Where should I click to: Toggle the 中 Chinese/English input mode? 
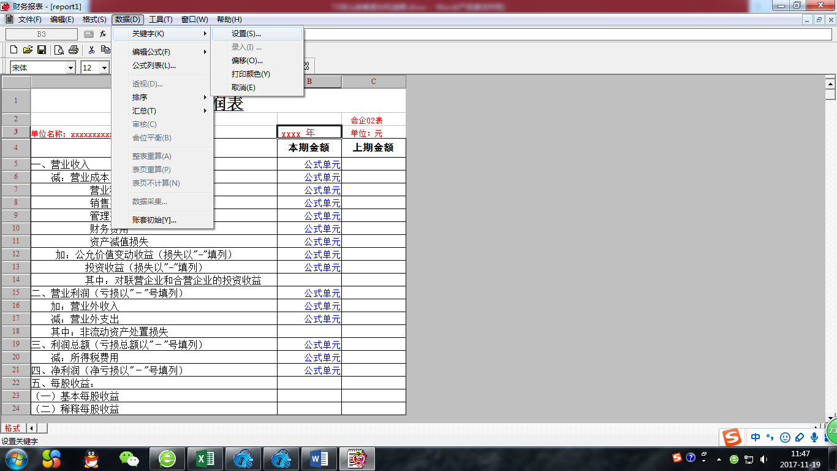[x=756, y=437]
